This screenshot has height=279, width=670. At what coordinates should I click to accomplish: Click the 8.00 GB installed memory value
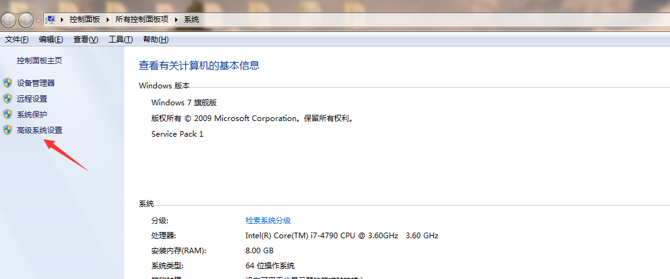point(259,250)
